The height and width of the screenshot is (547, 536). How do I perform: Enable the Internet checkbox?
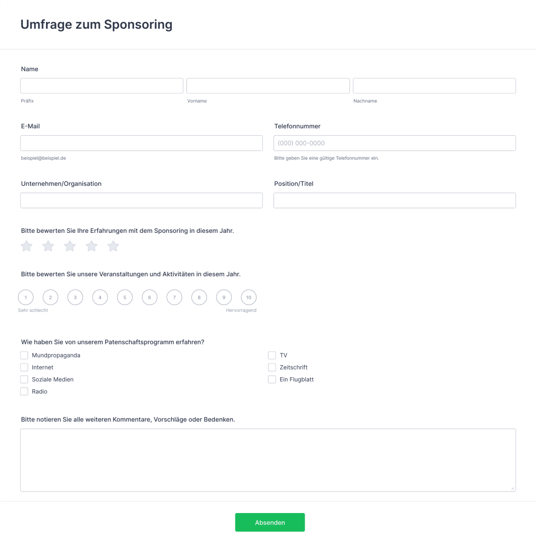(24, 367)
